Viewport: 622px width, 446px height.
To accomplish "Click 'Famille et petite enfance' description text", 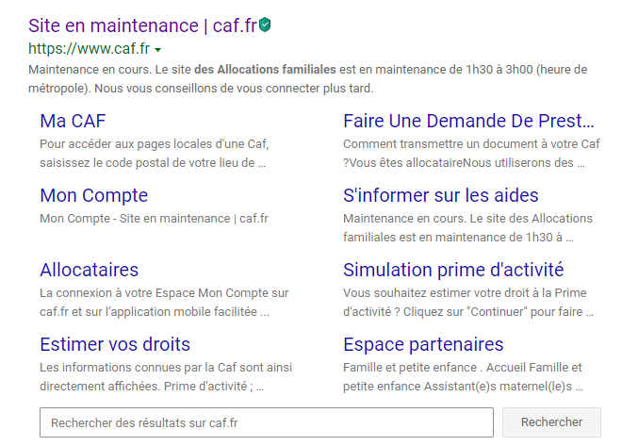I will [463, 376].
